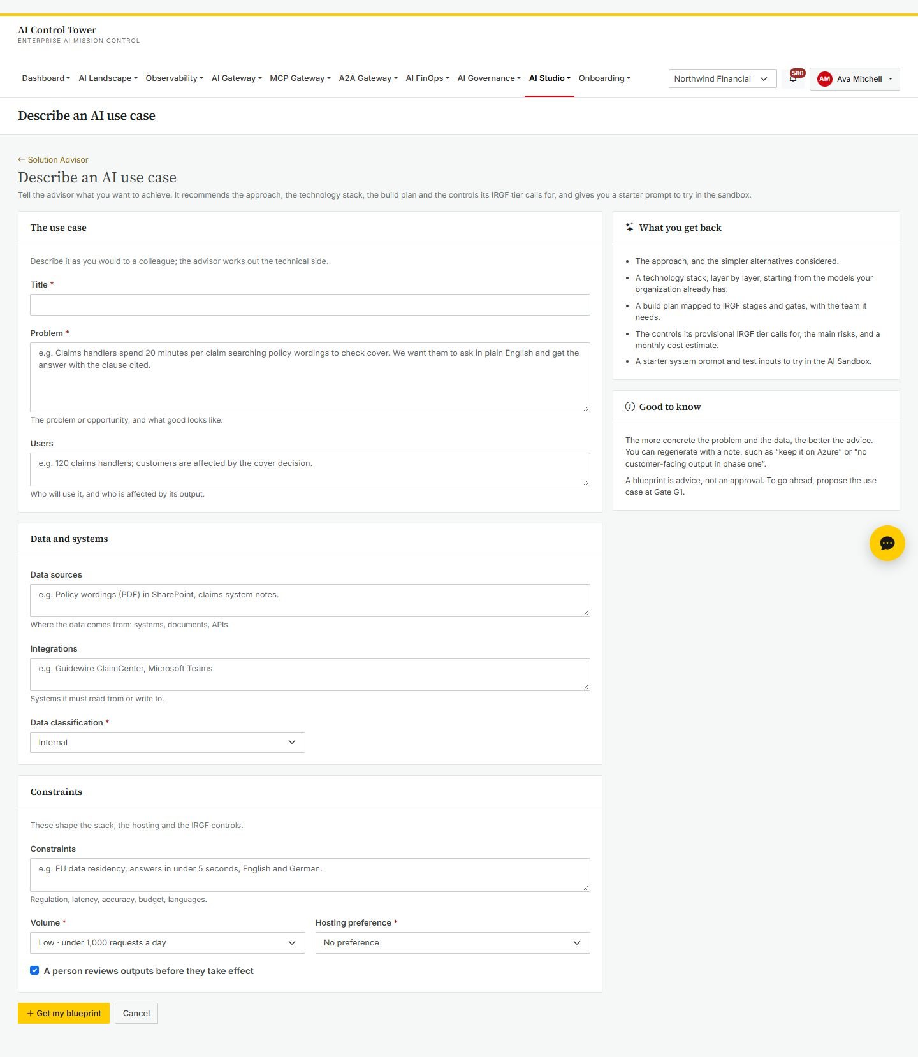
Task: Click Get my blueprint button
Action: click(x=64, y=1013)
